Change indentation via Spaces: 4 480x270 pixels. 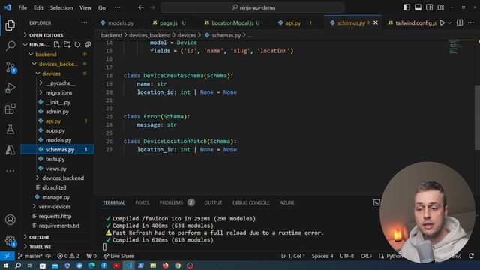point(322,256)
